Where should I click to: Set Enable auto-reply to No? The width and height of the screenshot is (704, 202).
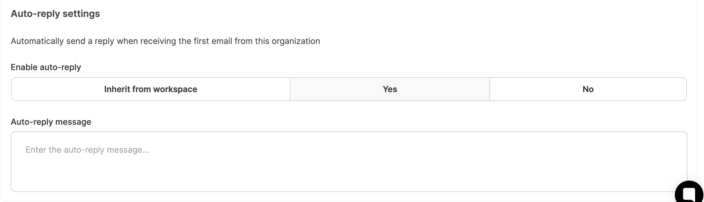tap(588, 89)
